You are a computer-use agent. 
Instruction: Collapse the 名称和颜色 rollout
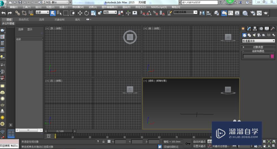(258, 51)
